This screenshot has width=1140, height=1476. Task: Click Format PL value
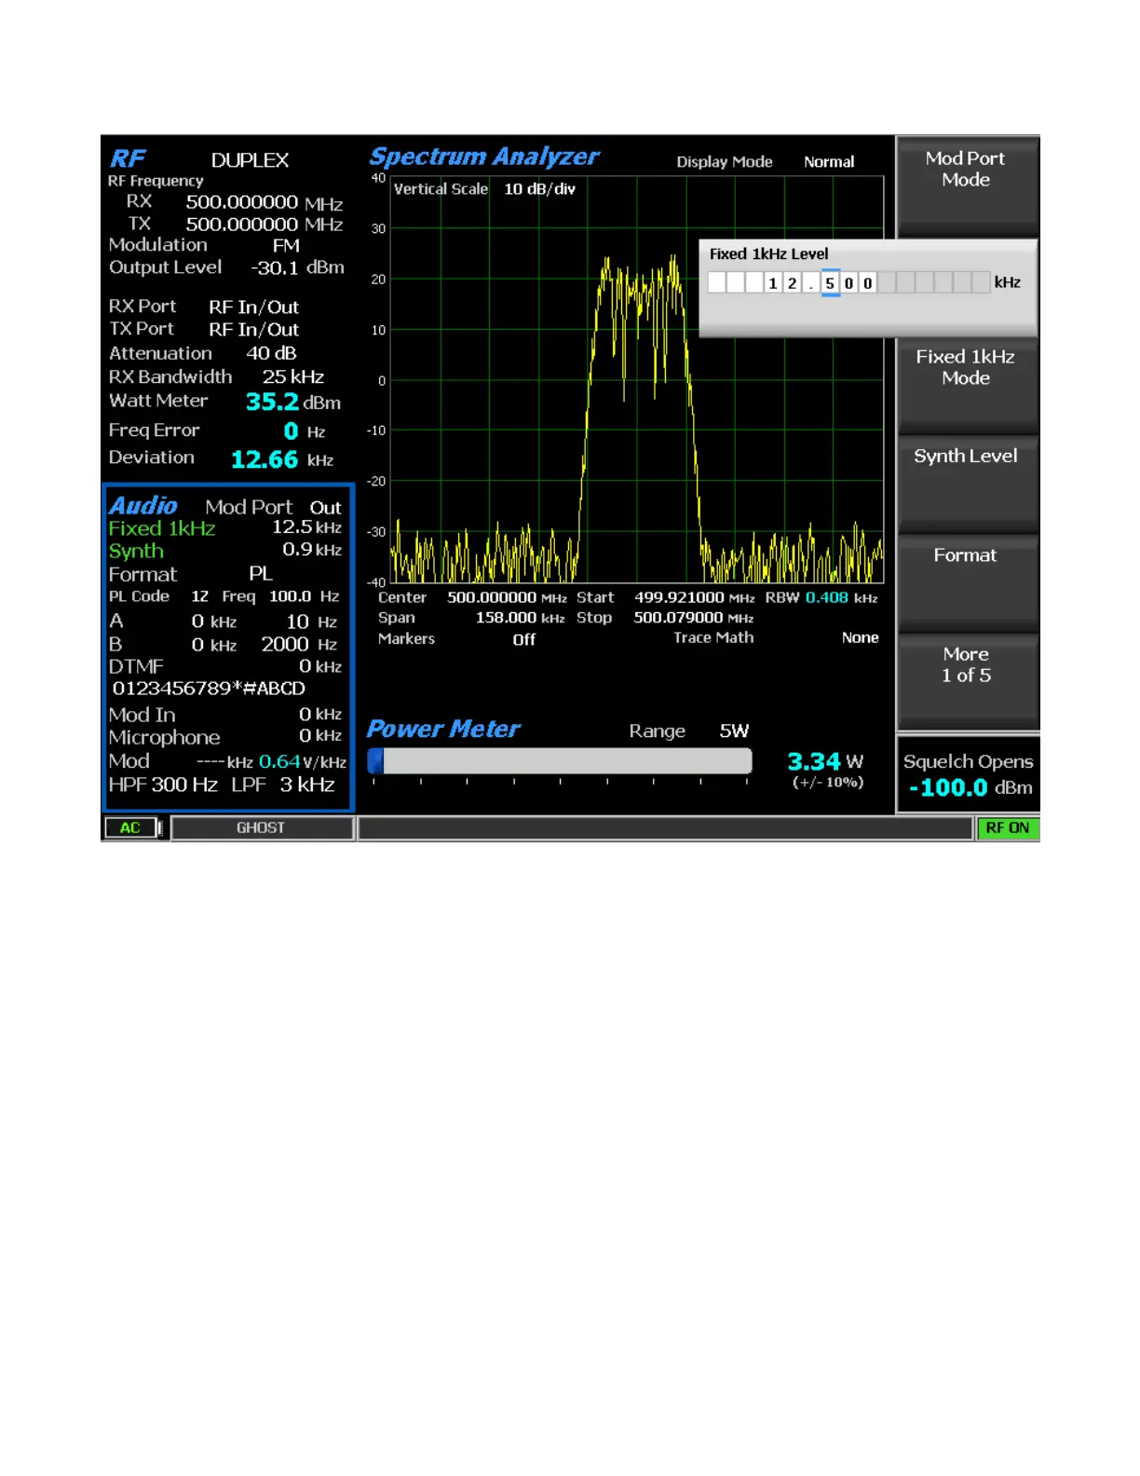[x=261, y=574]
